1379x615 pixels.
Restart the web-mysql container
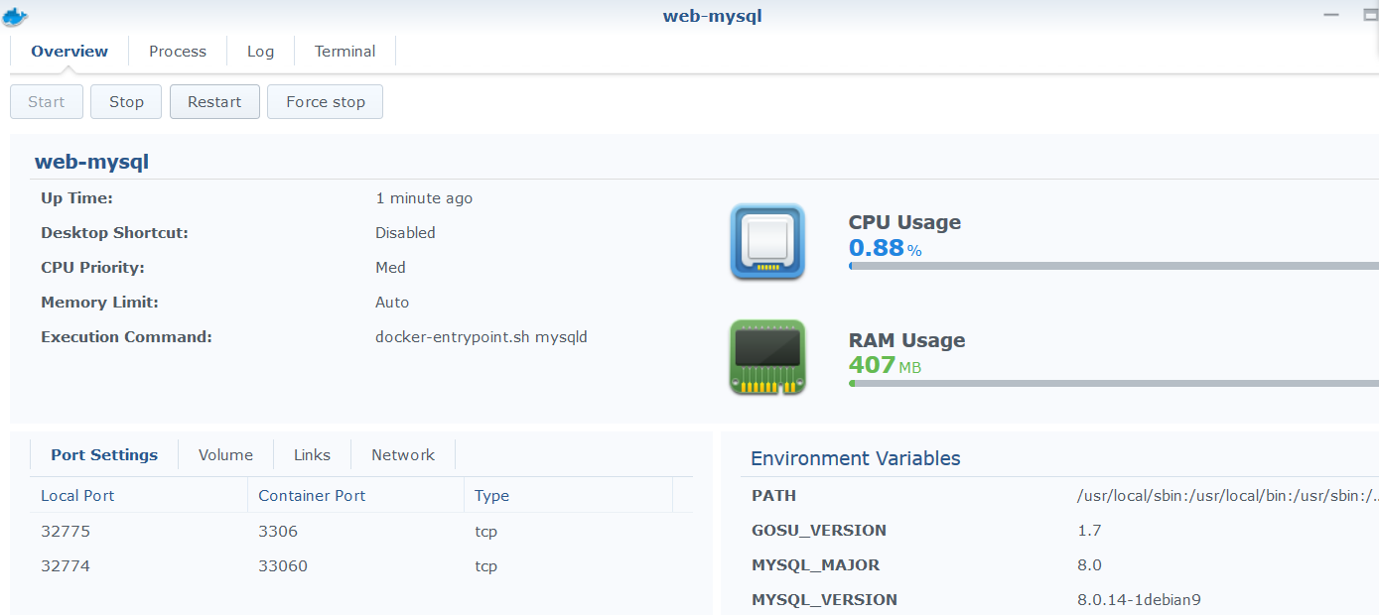(x=214, y=102)
